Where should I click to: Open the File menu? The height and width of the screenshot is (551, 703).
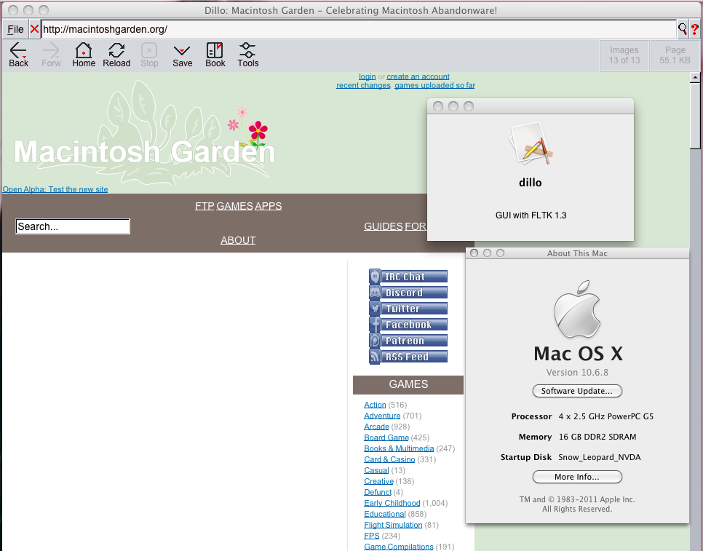pyautogui.click(x=16, y=29)
